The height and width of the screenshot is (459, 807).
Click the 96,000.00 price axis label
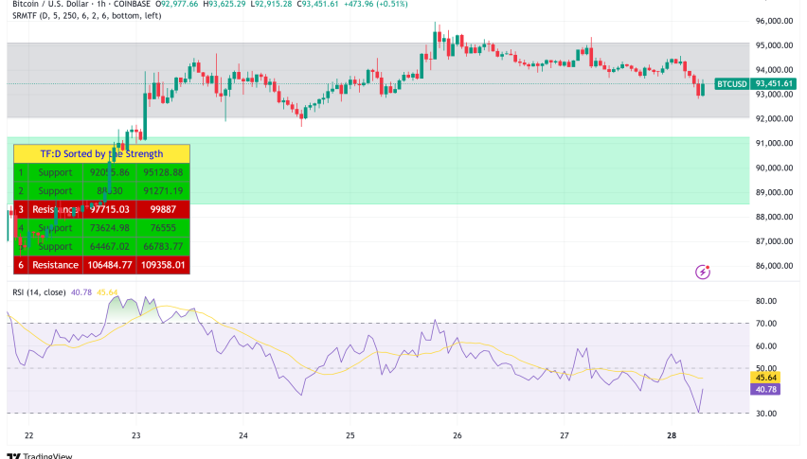point(774,21)
